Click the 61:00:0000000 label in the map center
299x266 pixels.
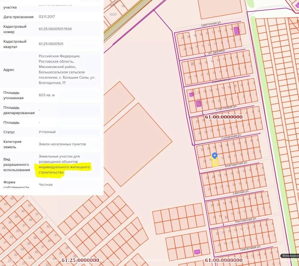click(224, 117)
